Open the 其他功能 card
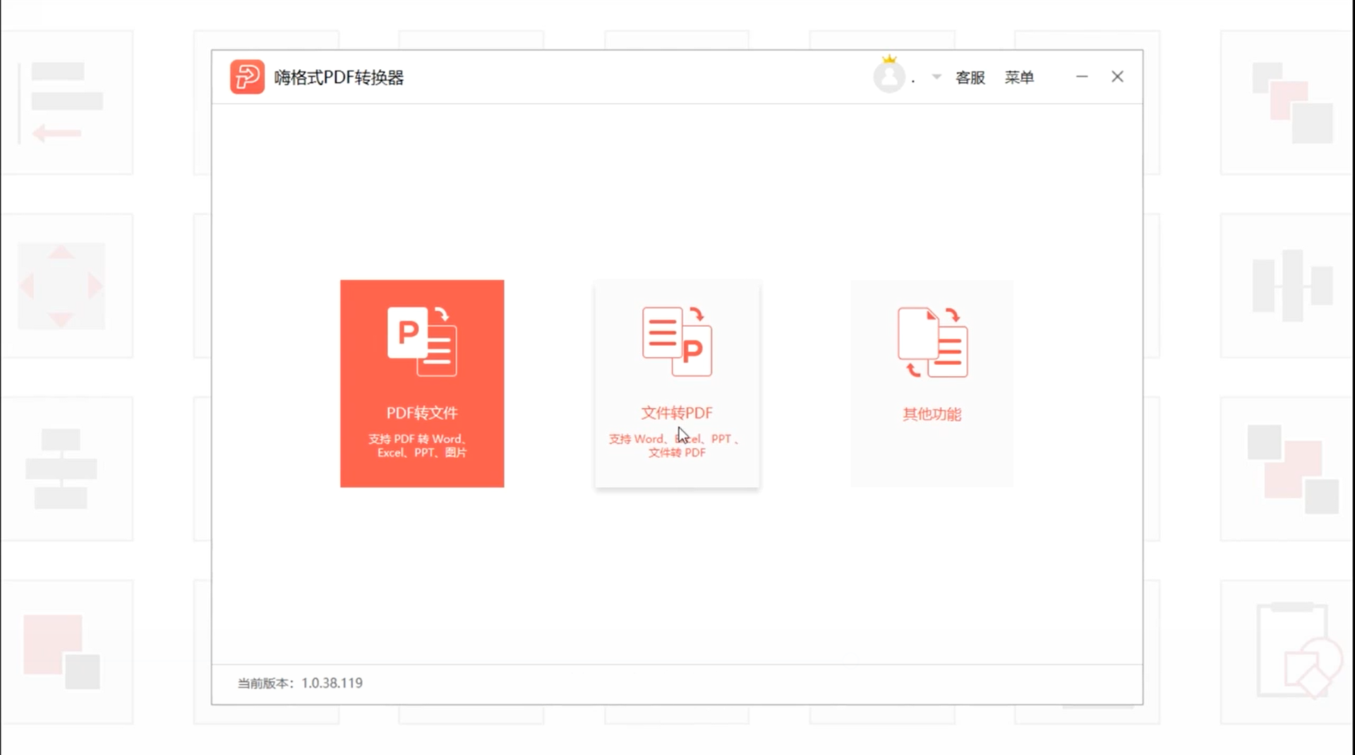This screenshot has height=755, width=1355. [x=932, y=383]
